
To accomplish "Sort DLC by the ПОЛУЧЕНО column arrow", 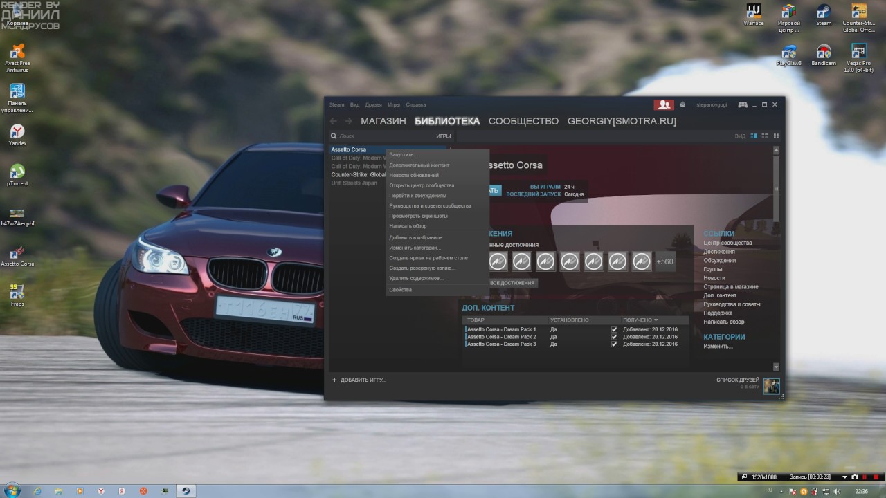I will pos(656,320).
